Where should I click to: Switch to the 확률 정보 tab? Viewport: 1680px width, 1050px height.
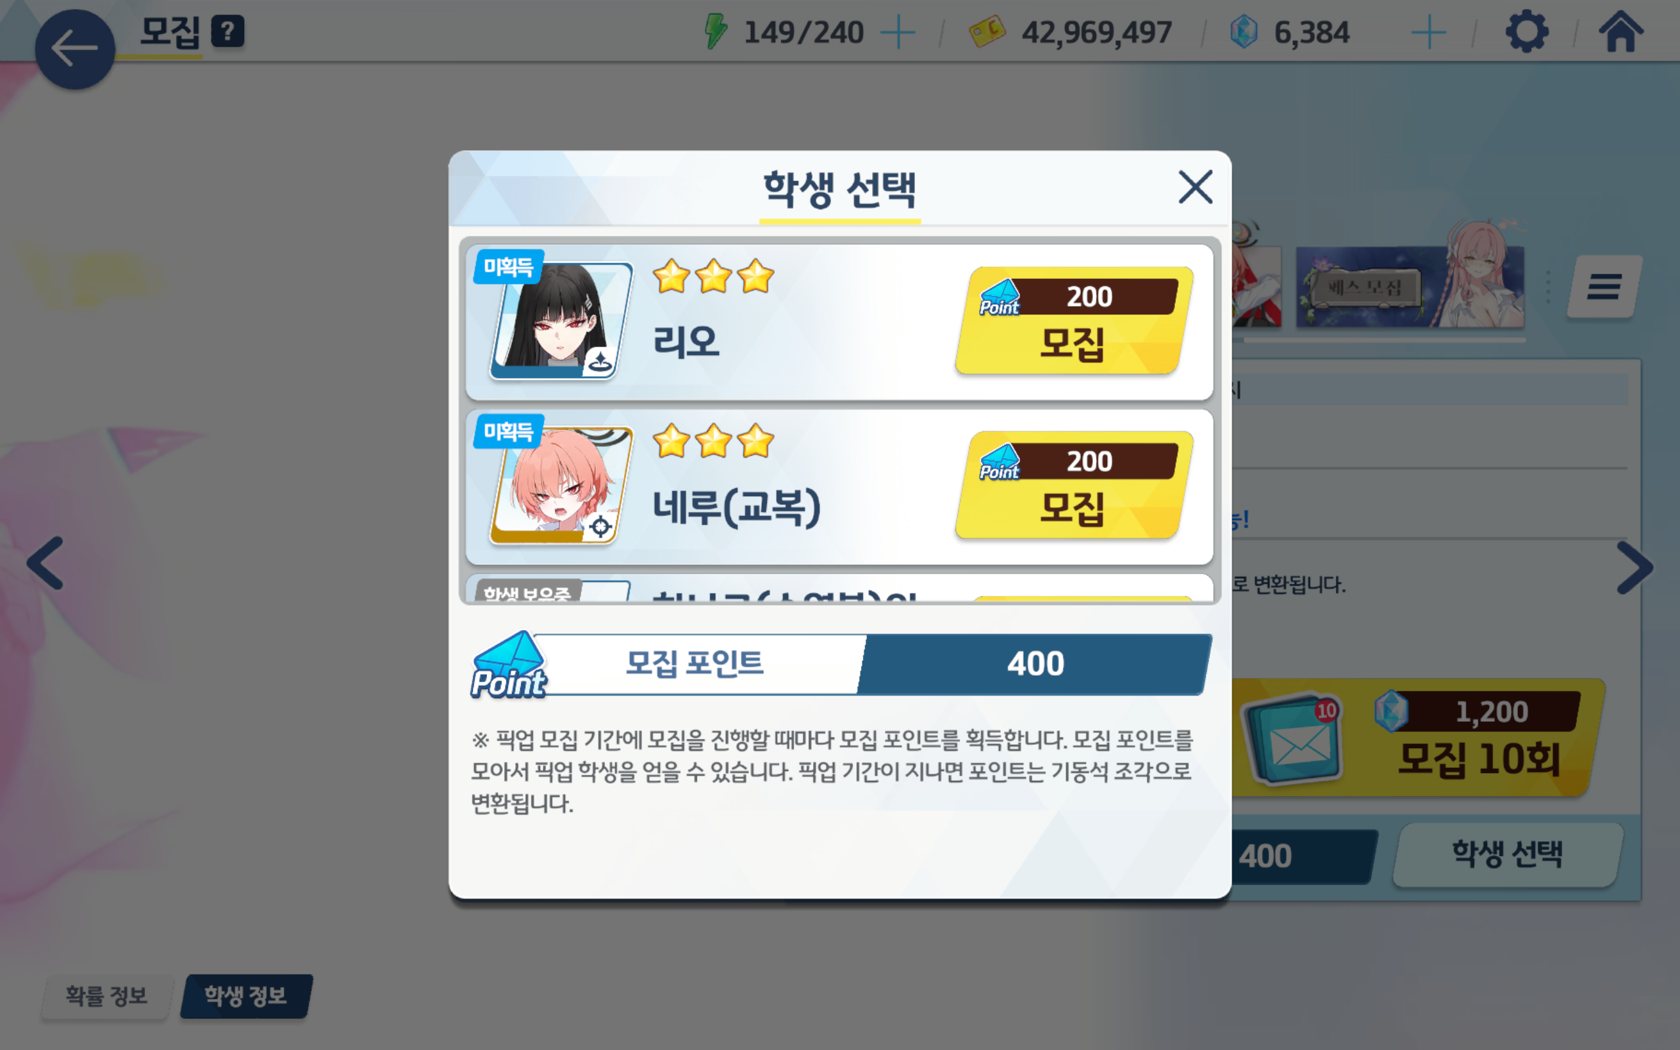pyautogui.click(x=106, y=996)
